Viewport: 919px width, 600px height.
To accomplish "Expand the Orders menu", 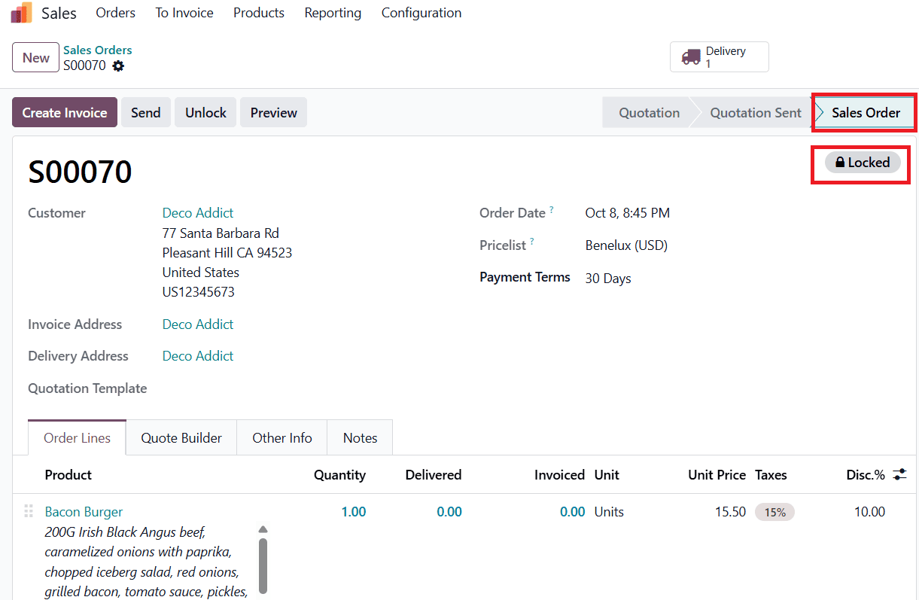I will (x=116, y=13).
